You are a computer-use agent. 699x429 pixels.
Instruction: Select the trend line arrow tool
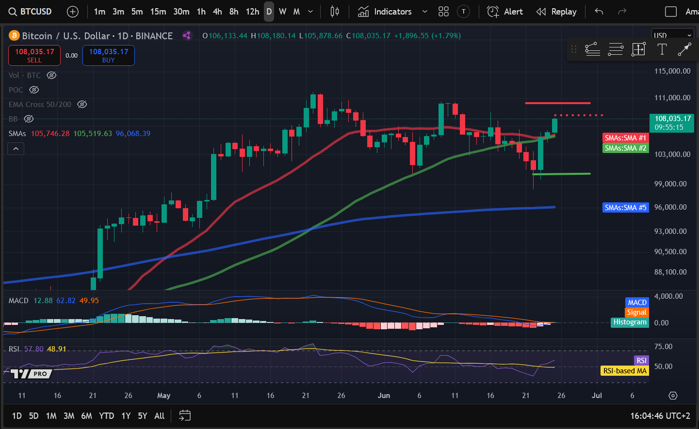pyautogui.click(x=684, y=49)
